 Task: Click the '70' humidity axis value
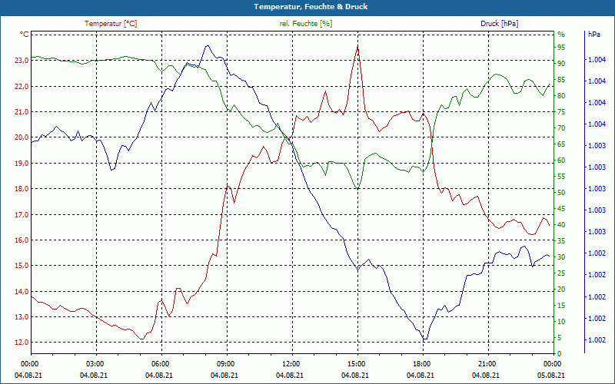561,128
